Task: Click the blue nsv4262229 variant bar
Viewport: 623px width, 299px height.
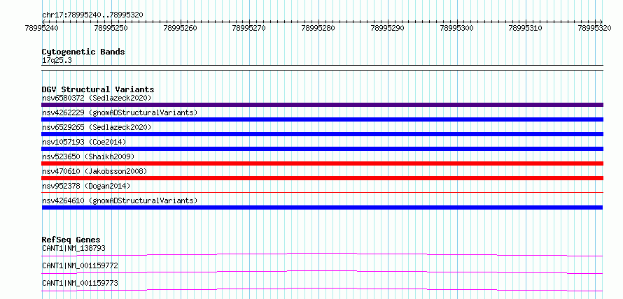Action: coord(322,119)
